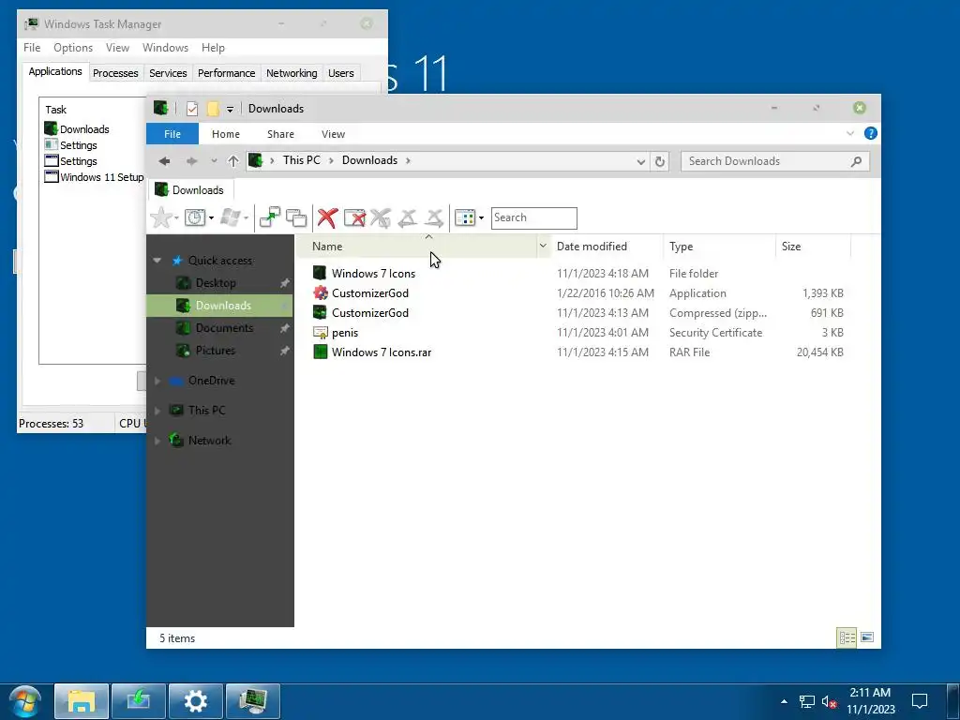This screenshot has height=720, width=960.
Task: Sort by the Size column header
Action: 813,247
